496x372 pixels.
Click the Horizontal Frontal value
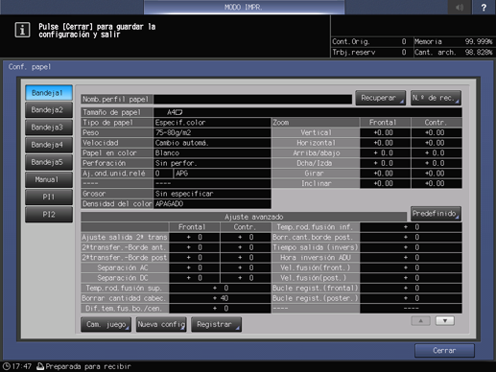tap(385, 143)
